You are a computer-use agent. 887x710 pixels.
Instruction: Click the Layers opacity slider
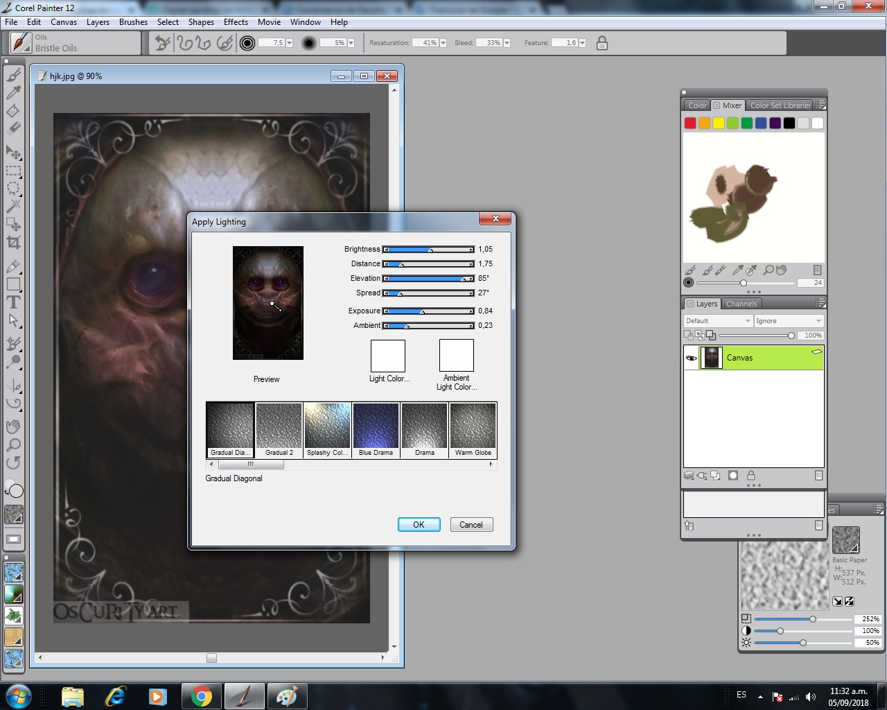[757, 336]
